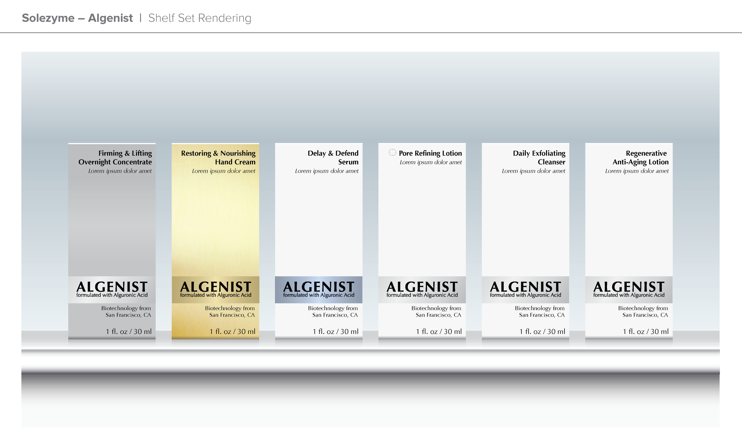Click the 'Shelf Set Rendering' subtitle
The width and height of the screenshot is (742, 445).
(x=200, y=18)
